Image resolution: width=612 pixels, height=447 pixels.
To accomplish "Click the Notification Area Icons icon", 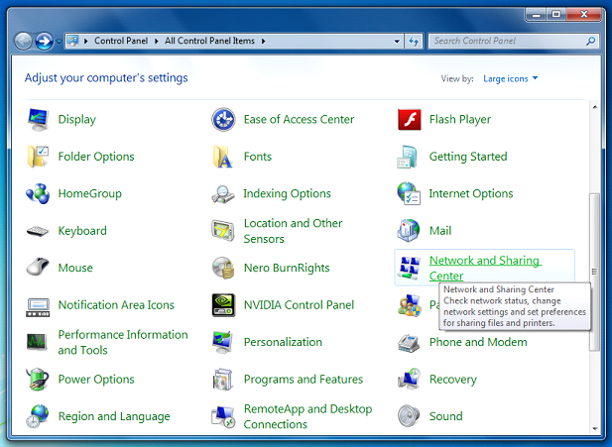I will [x=38, y=307].
